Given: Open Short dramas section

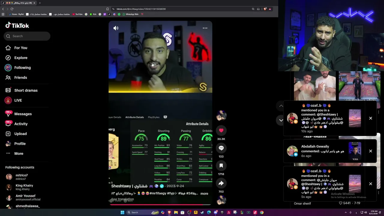Looking at the screenshot, I should [26, 90].
